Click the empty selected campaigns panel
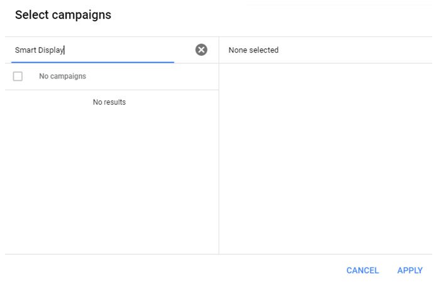The width and height of the screenshot is (441, 288). (325, 159)
